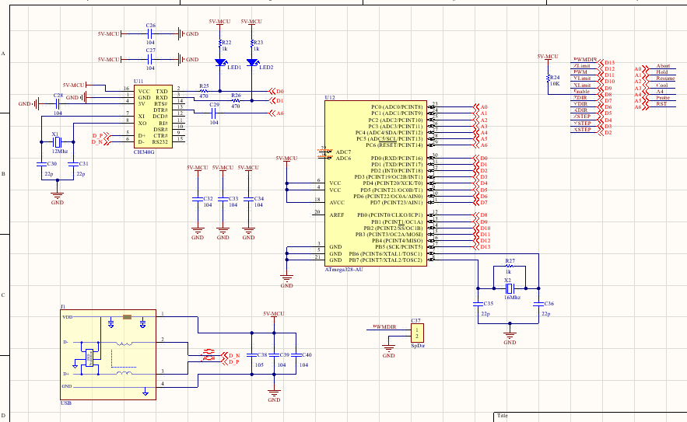
Task: Click pin label PB5 (SCK/PCINT5)
Action: 398,247
